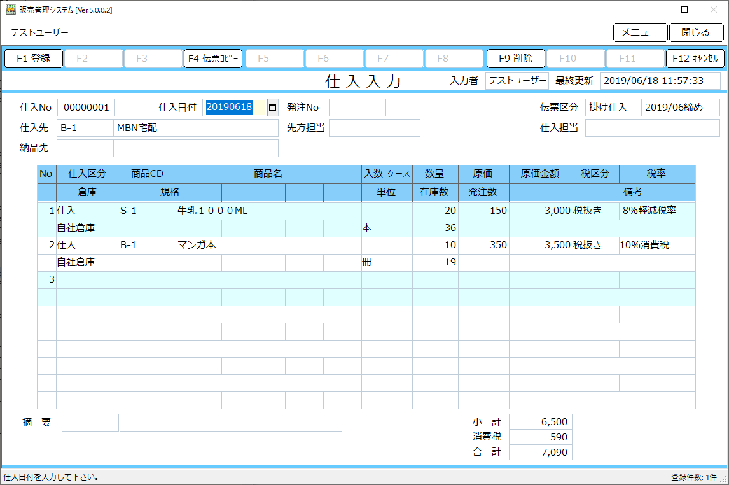The height and width of the screenshot is (485, 729).
Task: Click the 仕入No field 00000001
Action: point(86,108)
